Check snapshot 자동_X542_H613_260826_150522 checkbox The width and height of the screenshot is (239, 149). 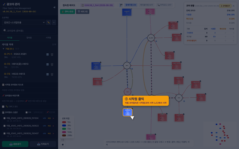pos(5,126)
